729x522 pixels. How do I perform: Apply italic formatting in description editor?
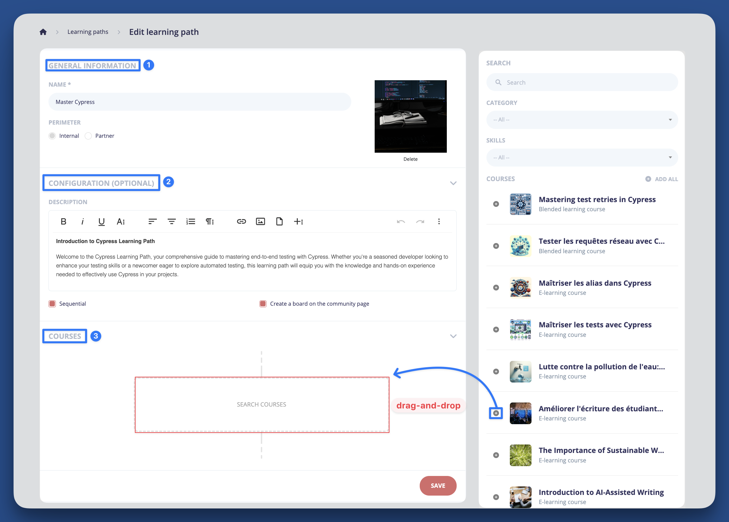pos(82,221)
